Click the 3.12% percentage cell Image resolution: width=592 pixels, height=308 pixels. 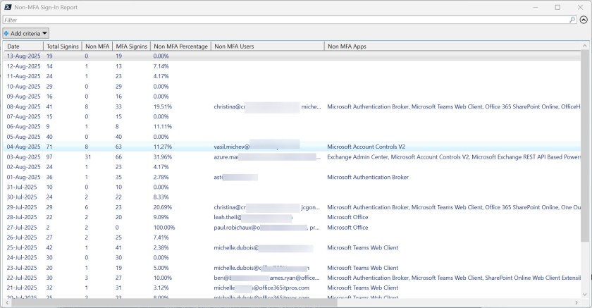(x=161, y=288)
